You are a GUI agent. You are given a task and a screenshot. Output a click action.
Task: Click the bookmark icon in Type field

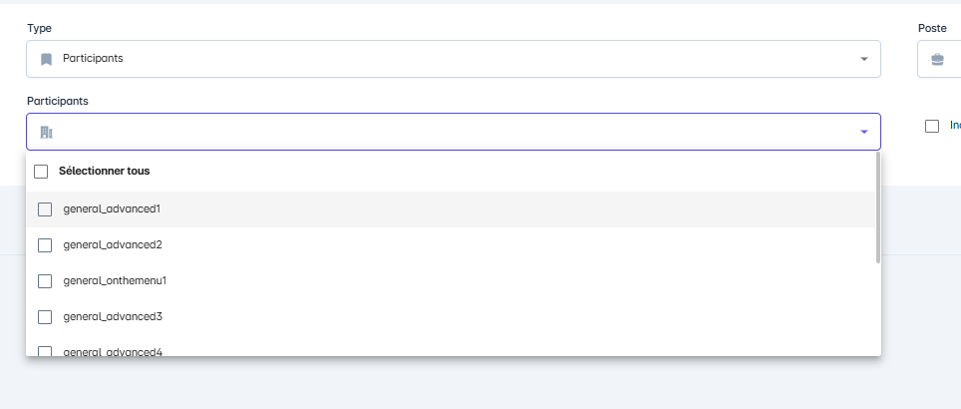point(46,59)
